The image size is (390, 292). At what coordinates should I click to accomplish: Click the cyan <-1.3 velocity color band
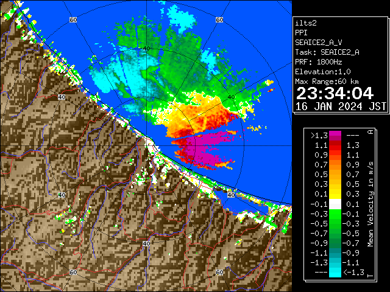335,272
